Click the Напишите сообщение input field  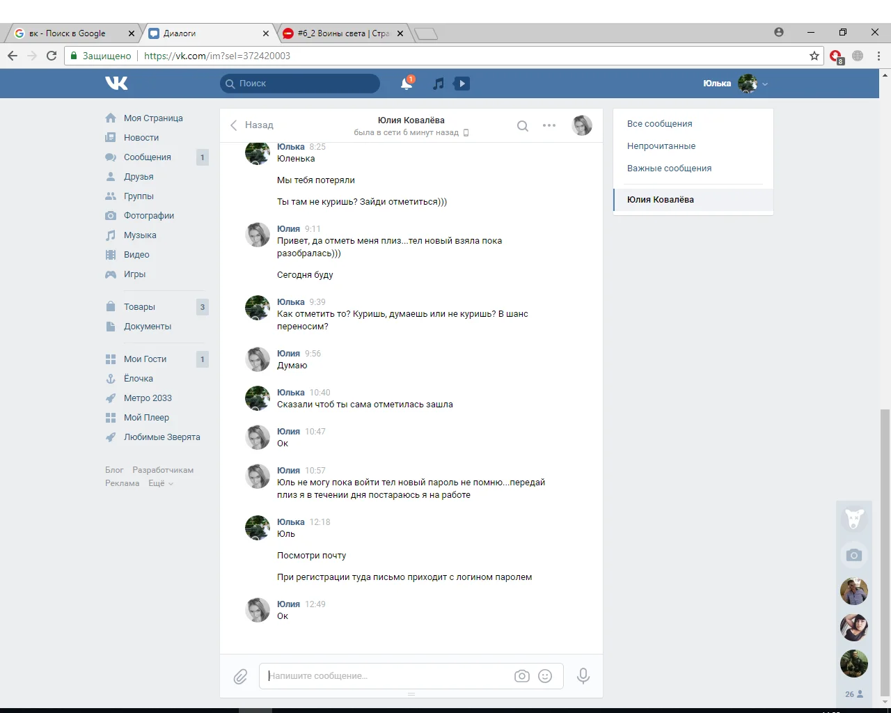coord(383,675)
